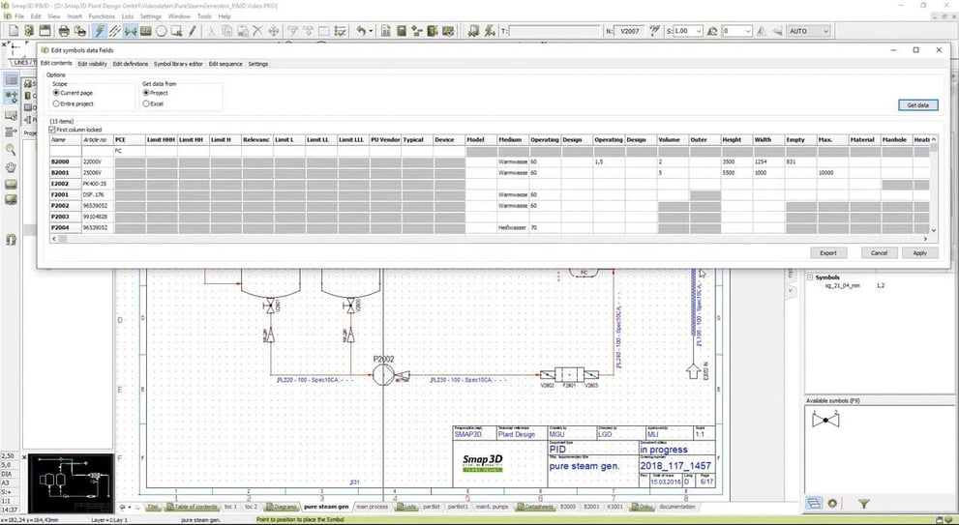
Task: Switch to Edit definitions tab
Action: 131,64
